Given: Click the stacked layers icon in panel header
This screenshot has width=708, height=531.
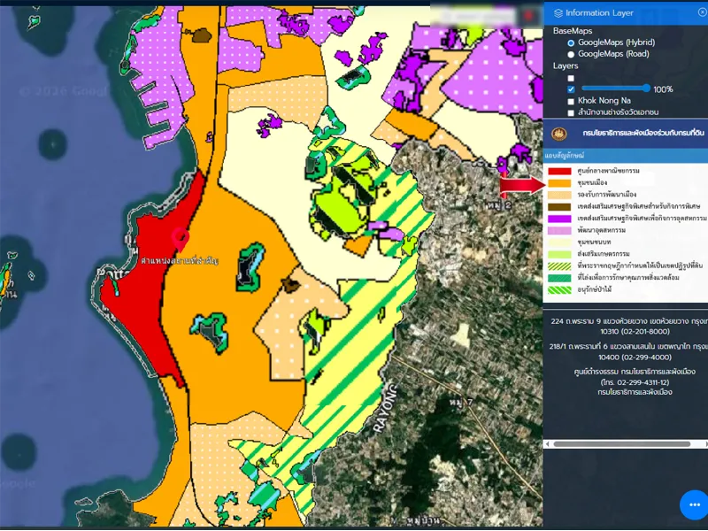Looking at the screenshot, I should tap(558, 13).
